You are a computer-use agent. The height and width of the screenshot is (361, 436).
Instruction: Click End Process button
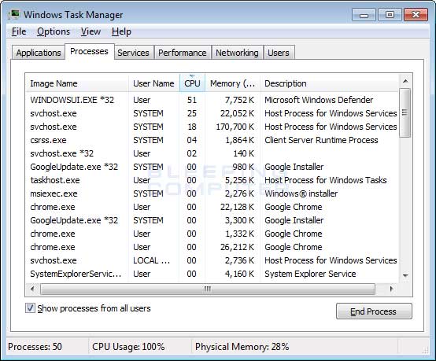click(x=374, y=311)
